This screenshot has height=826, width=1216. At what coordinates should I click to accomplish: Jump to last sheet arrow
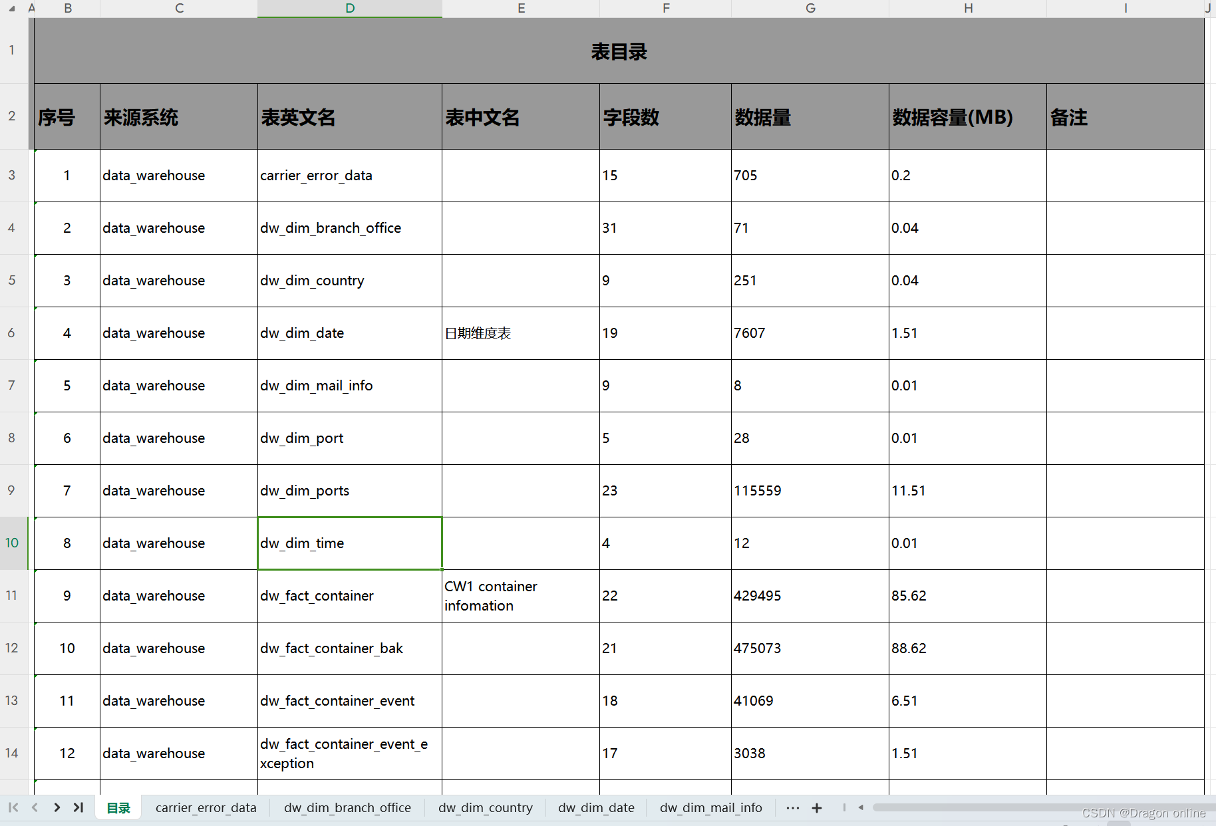[78, 807]
